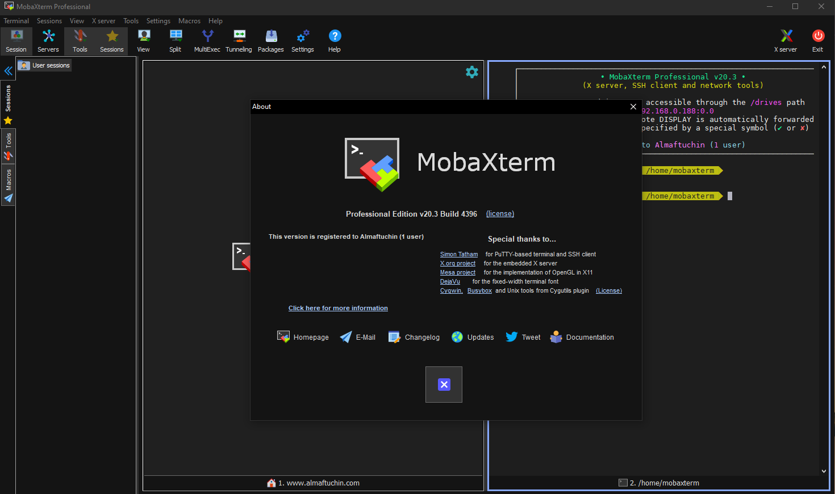The width and height of the screenshot is (835, 494).
Task: Open the Documentation button
Action: (582, 337)
